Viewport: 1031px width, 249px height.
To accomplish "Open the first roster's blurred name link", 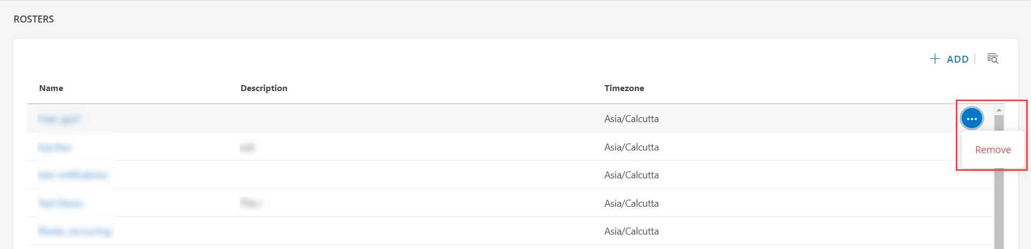I will click(x=59, y=119).
